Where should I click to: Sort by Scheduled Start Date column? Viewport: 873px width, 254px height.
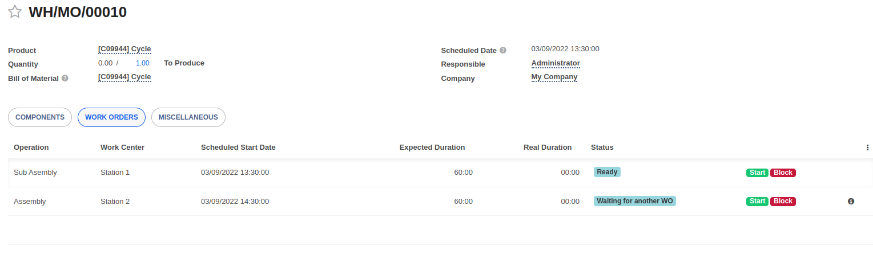pyautogui.click(x=238, y=148)
